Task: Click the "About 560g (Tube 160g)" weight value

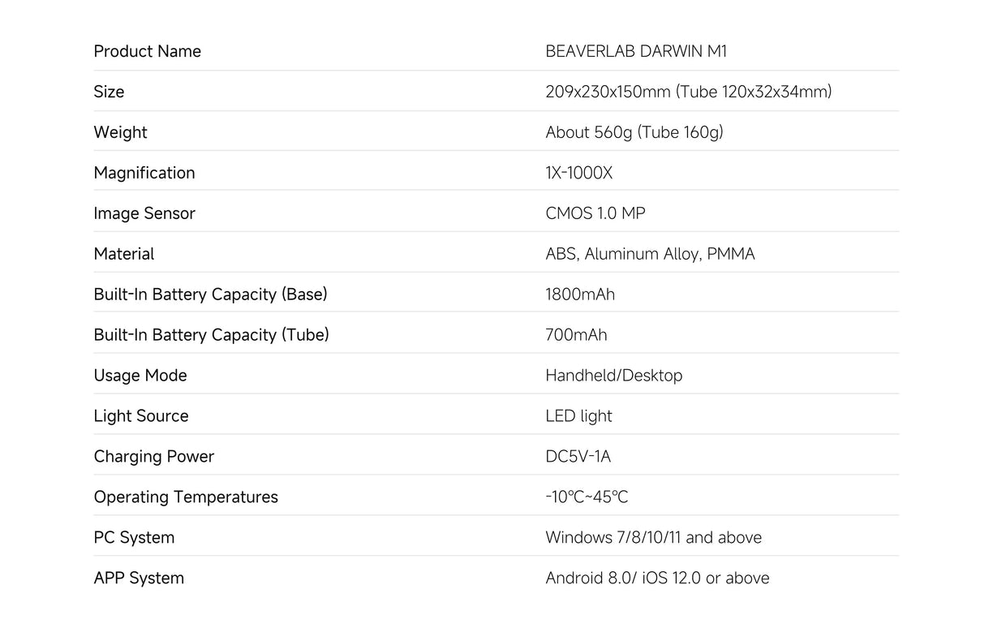Action: 634,132
